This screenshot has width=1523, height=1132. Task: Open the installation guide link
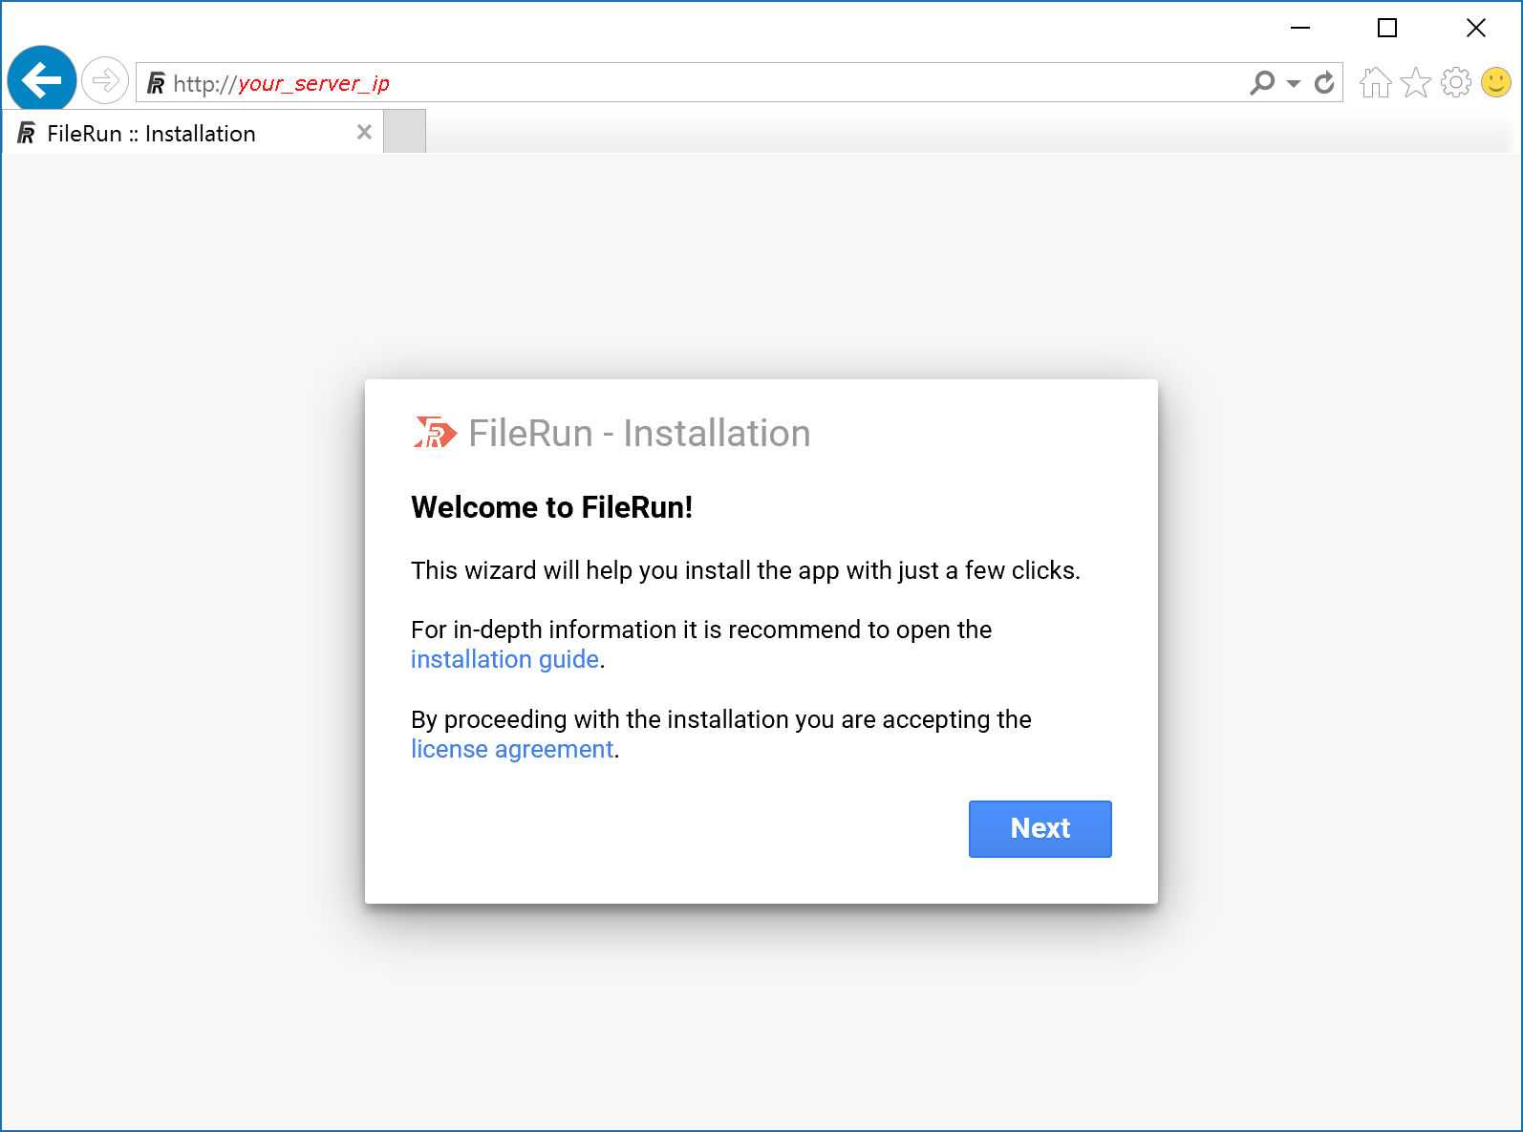pyautogui.click(x=504, y=659)
